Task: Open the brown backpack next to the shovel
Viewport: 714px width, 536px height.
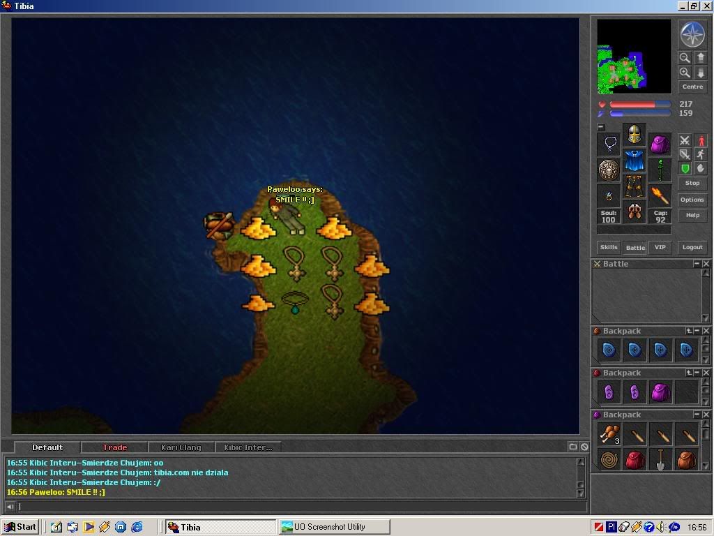Action: click(x=686, y=459)
